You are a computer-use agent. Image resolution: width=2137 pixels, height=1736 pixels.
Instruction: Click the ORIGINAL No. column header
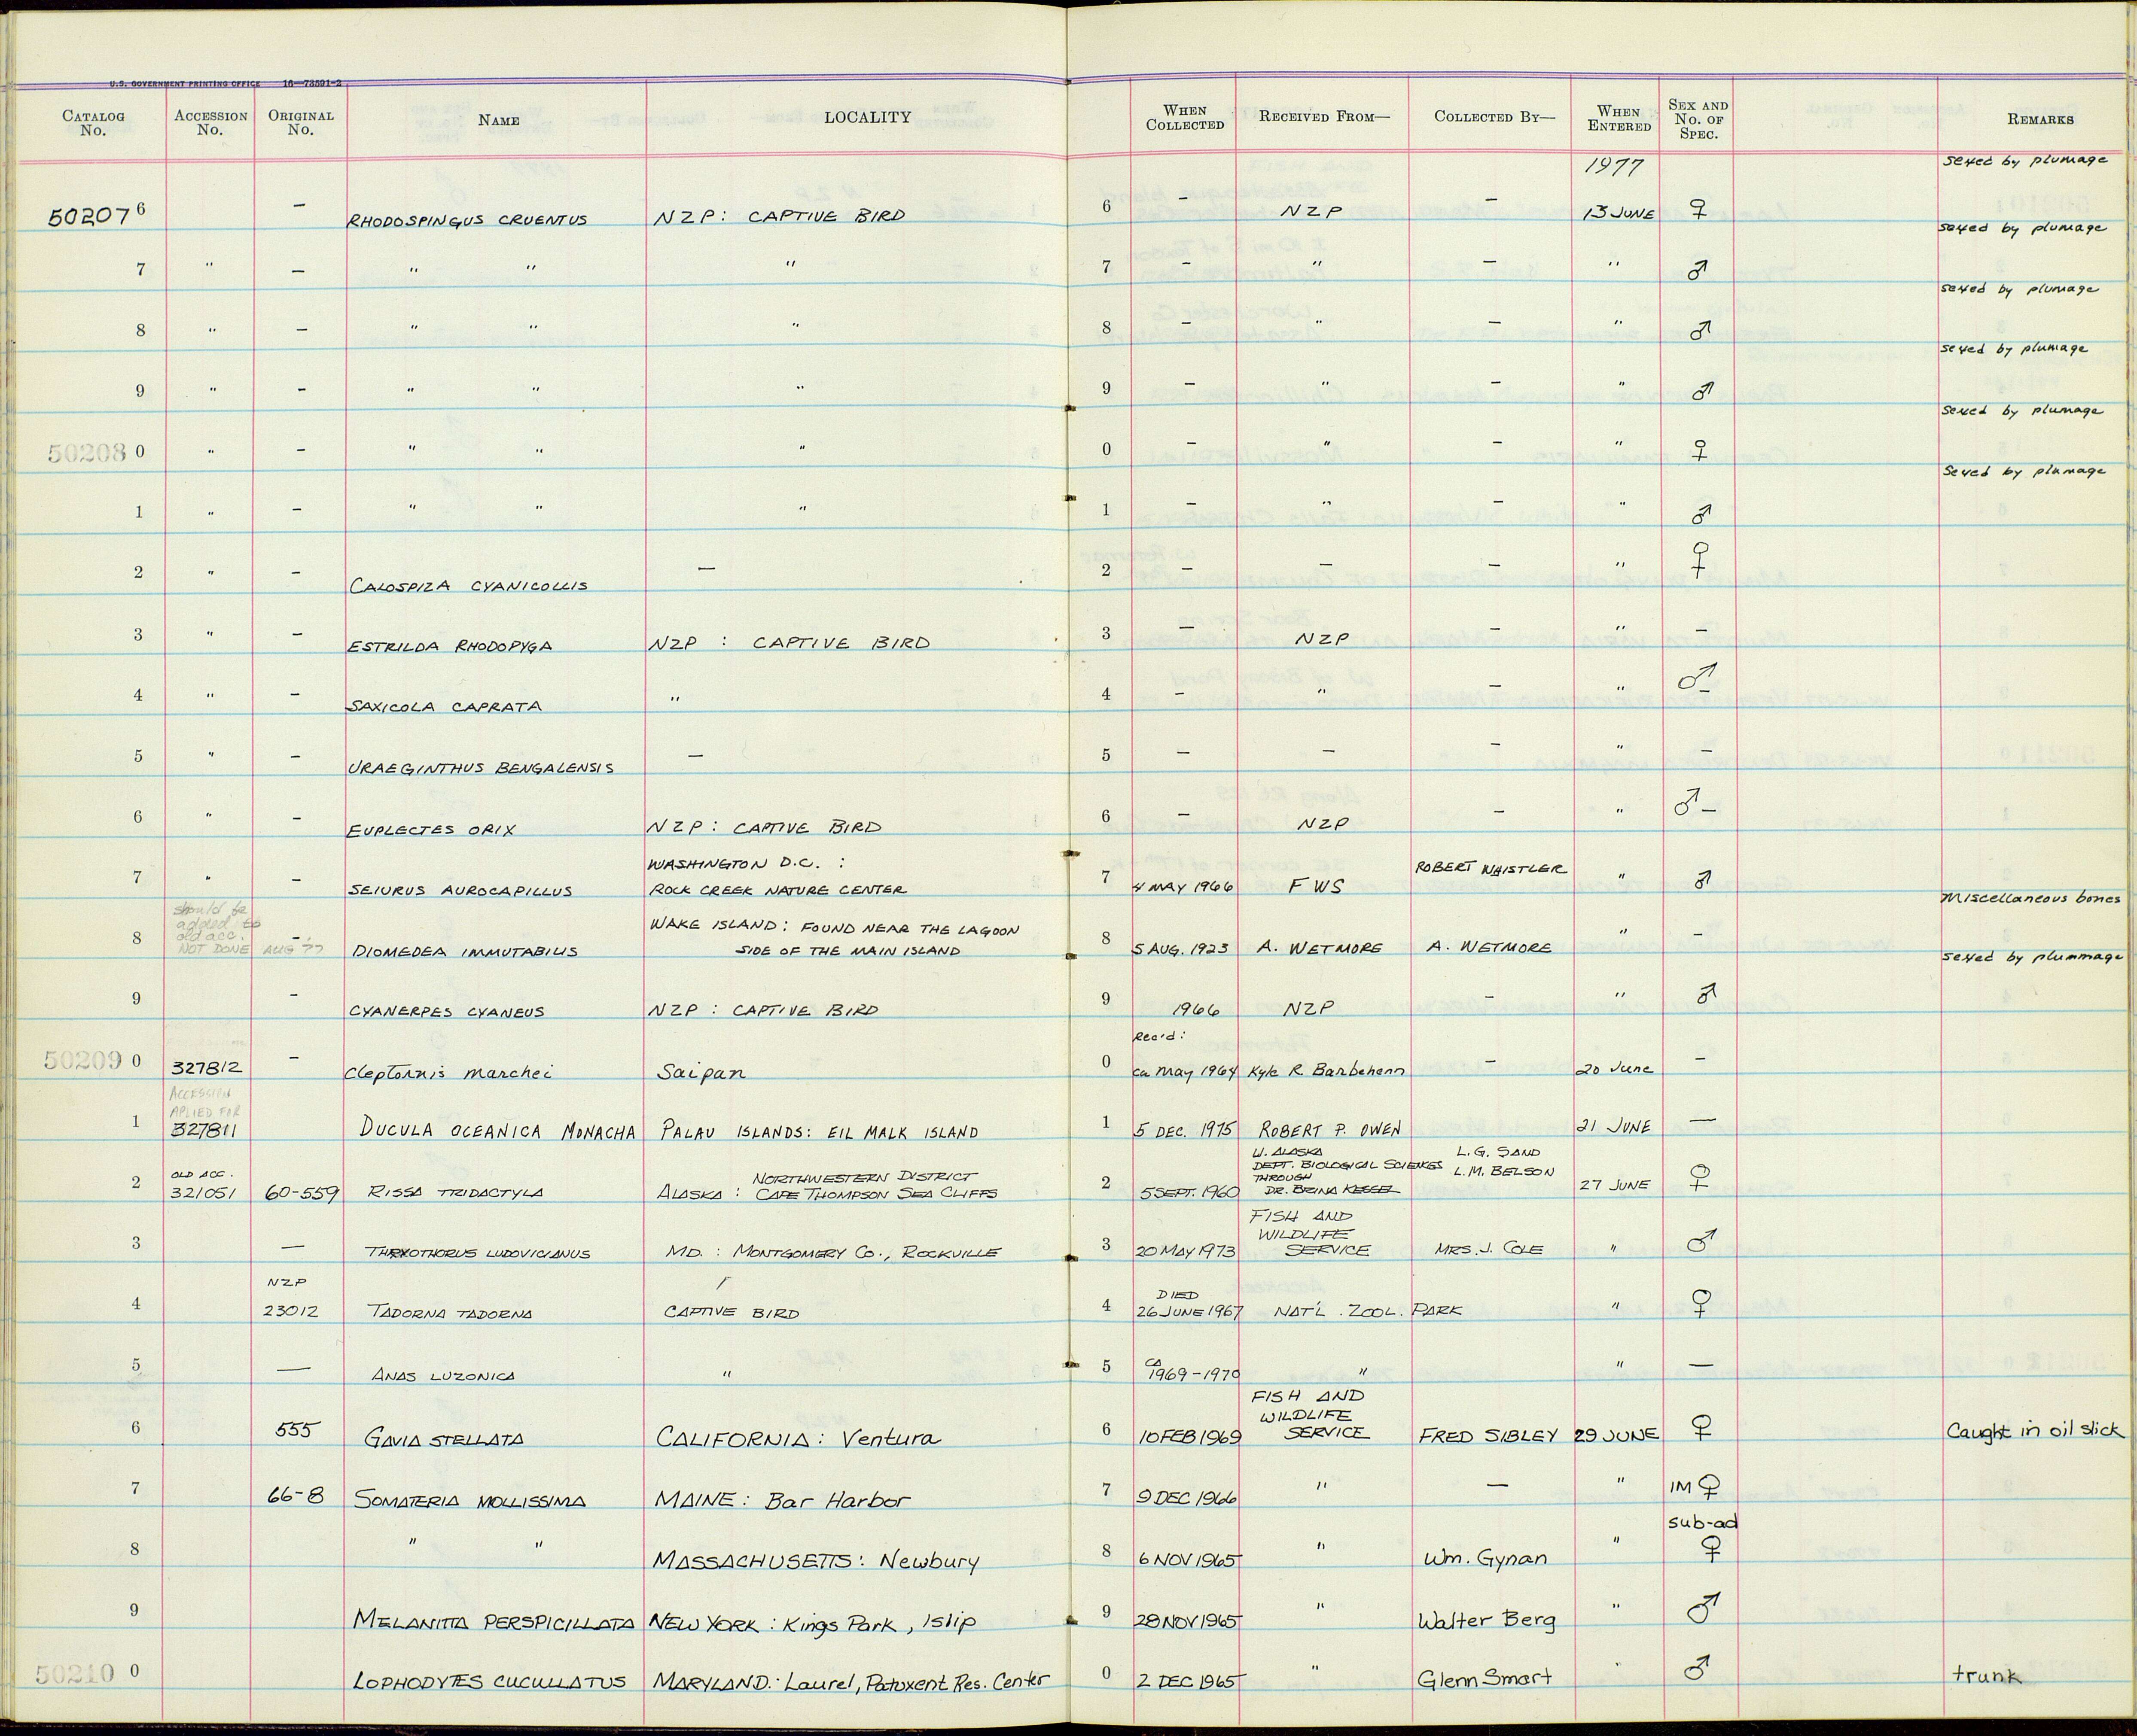point(300,122)
